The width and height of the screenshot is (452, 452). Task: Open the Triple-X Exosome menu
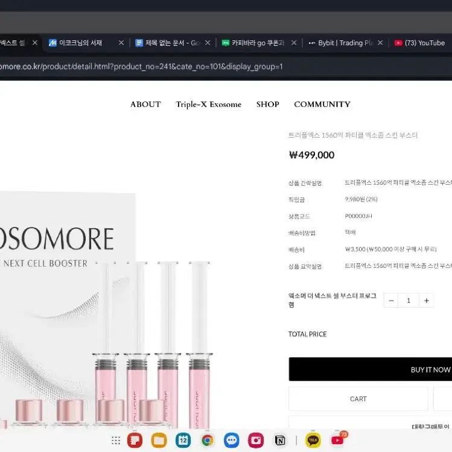[x=208, y=104]
